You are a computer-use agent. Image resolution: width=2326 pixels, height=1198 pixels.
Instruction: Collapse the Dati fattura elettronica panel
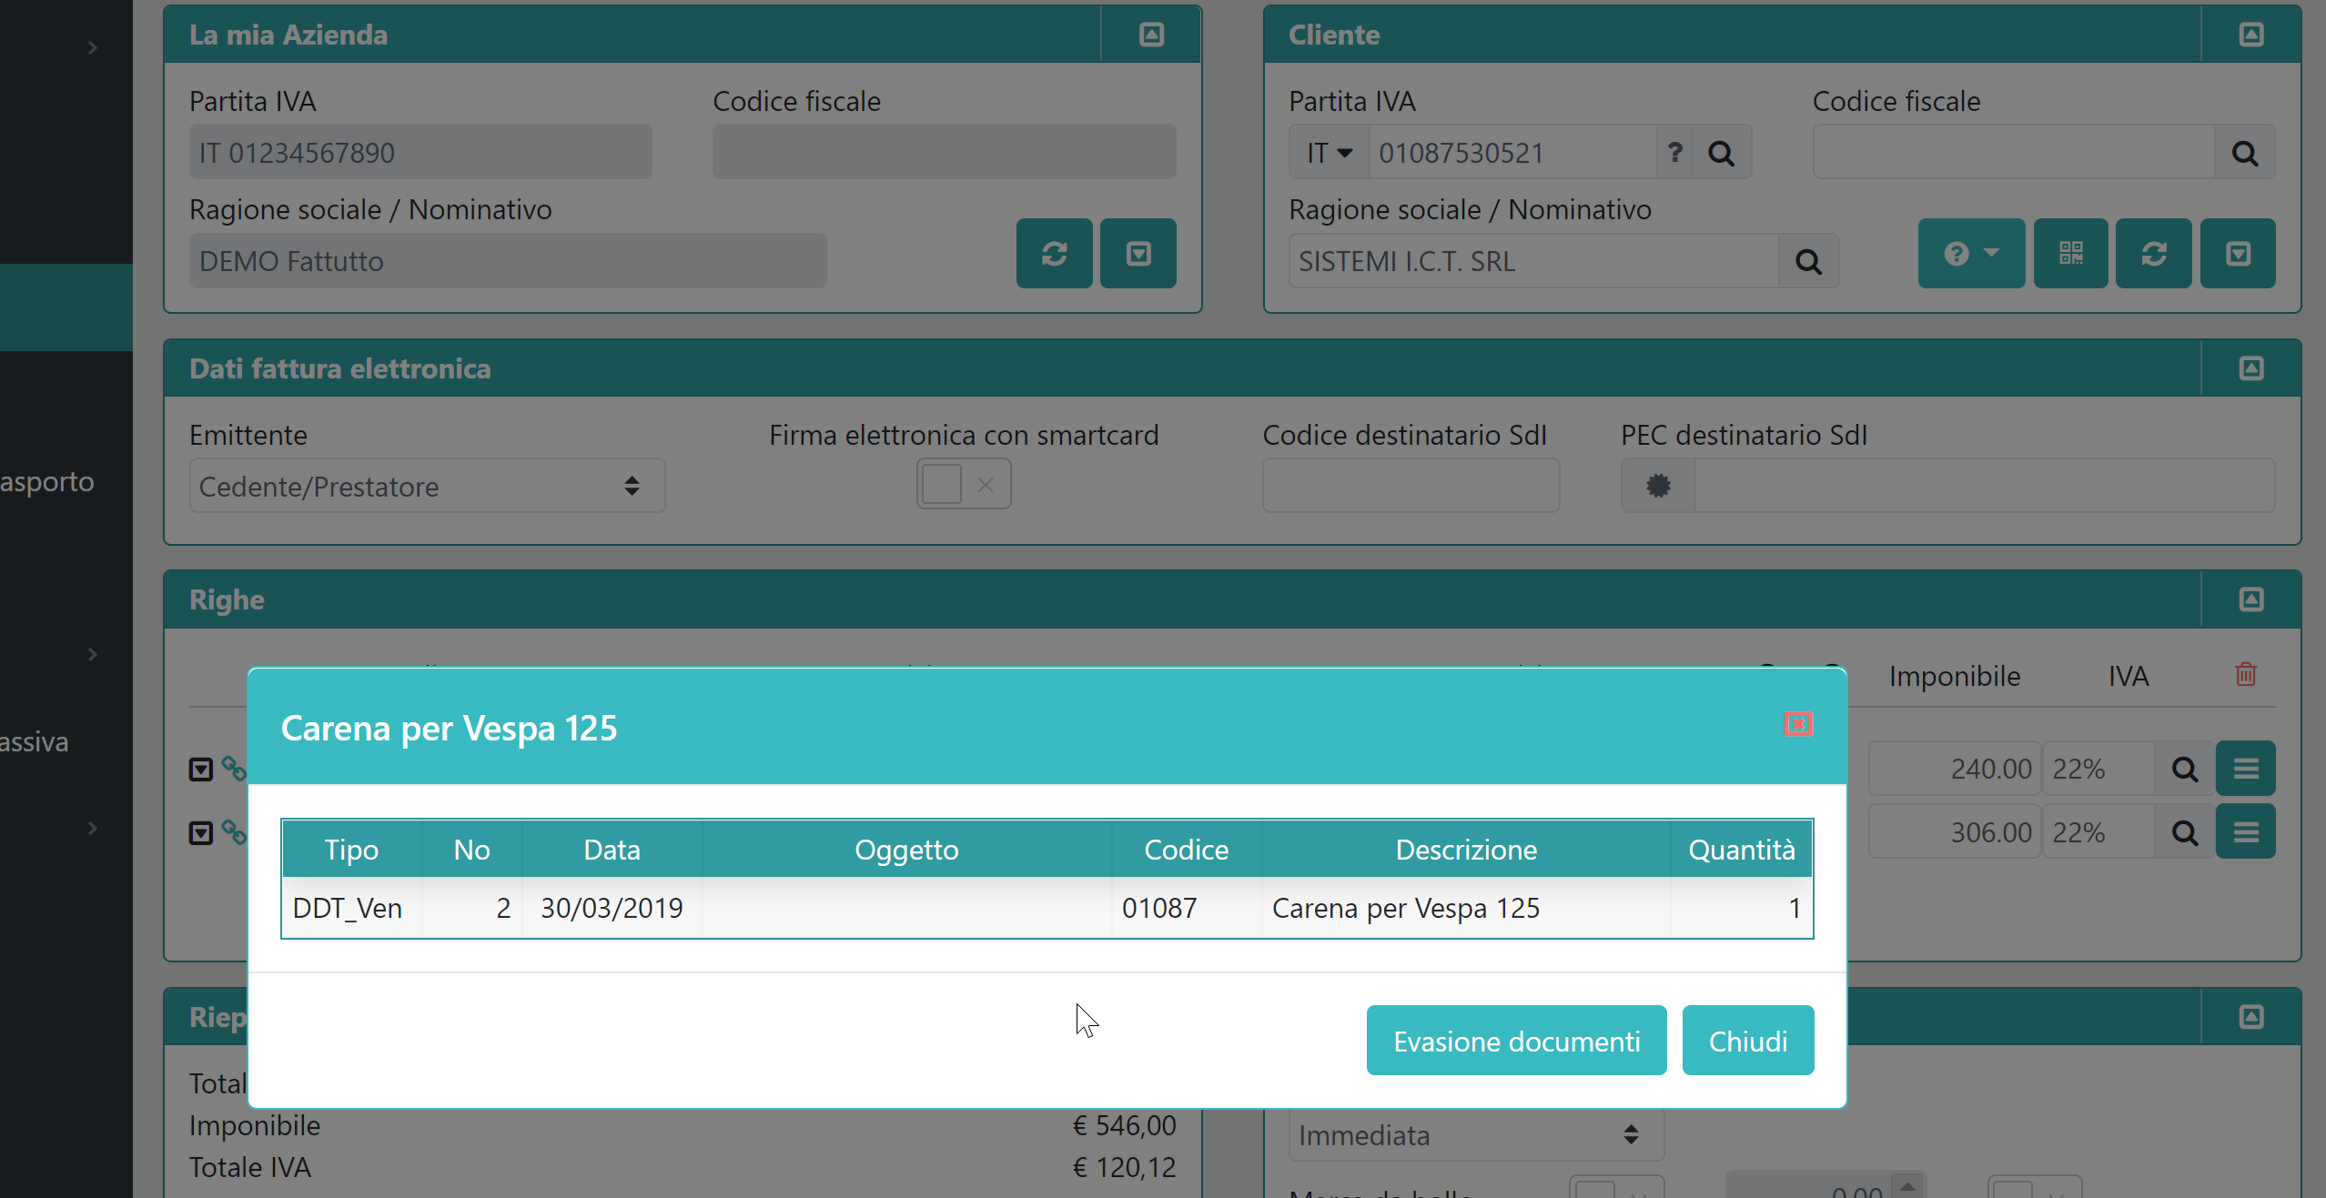click(2250, 368)
